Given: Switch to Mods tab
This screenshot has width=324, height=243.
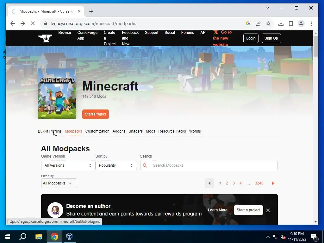Looking at the screenshot, I should point(150,131).
